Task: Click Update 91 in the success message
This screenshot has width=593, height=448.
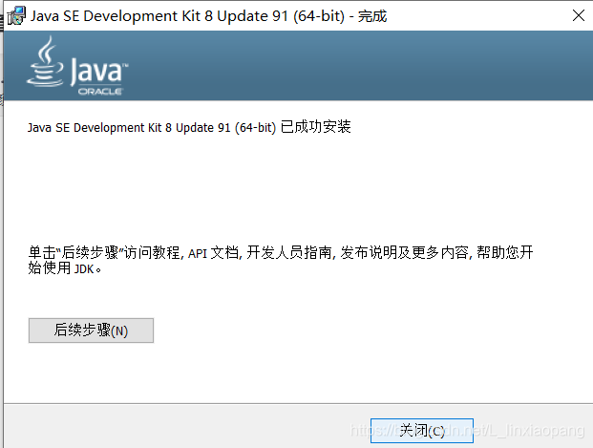Action: coord(203,128)
